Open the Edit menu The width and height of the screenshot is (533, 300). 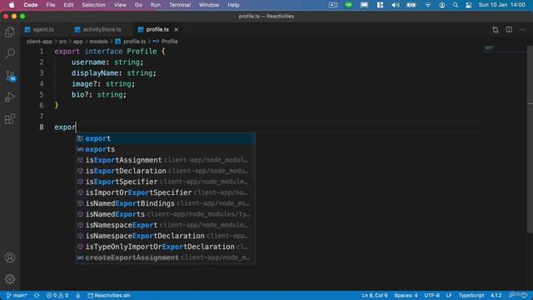(x=68, y=5)
